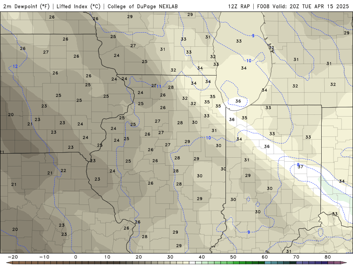
Task: Click the 60 label on the color scale
Action: point(265,257)
